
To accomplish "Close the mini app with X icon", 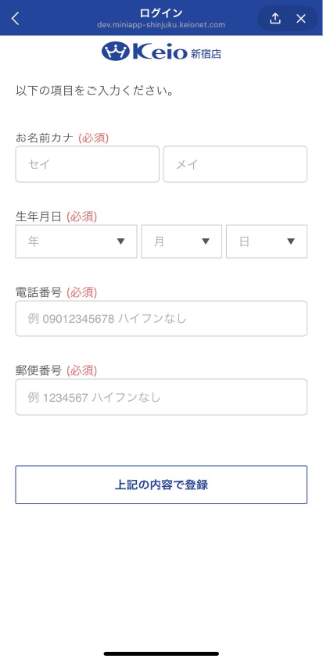I will 300,19.
